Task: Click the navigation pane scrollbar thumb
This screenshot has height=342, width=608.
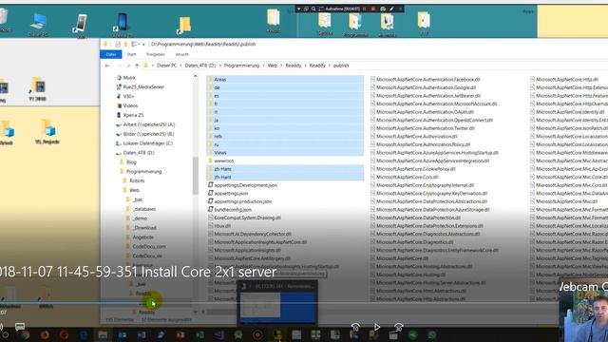Action: [196, 175]
